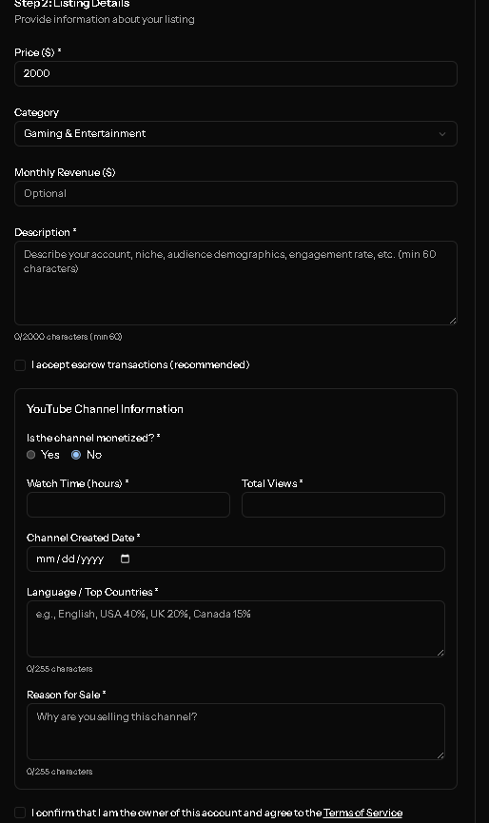Click the Language textarea resize handle
489x823 pixels.
440,653
